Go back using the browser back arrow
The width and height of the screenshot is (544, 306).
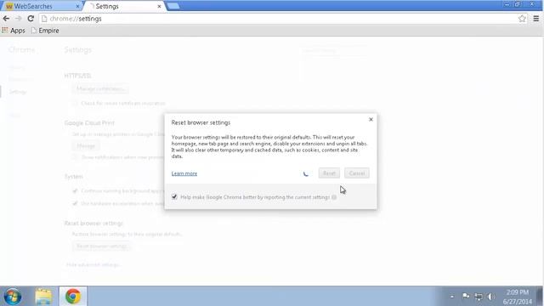[x=6, y=19]
